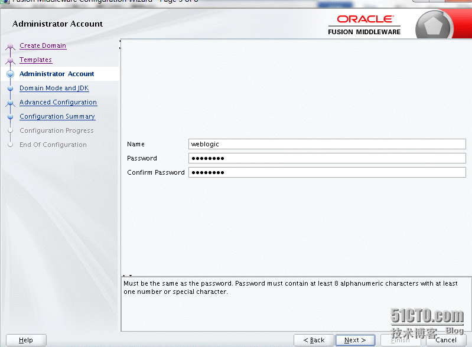Open the Domain Mode and JDK step
The height and width of the screenshot is (347, 472).
click(x=54, y=88)
